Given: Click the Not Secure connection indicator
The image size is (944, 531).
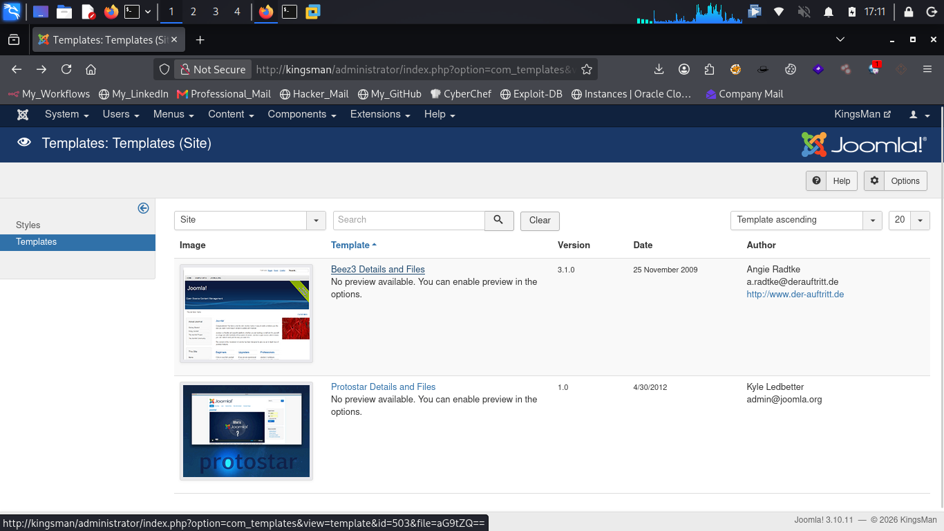Looking at the screenshot, I should [213, 69].
